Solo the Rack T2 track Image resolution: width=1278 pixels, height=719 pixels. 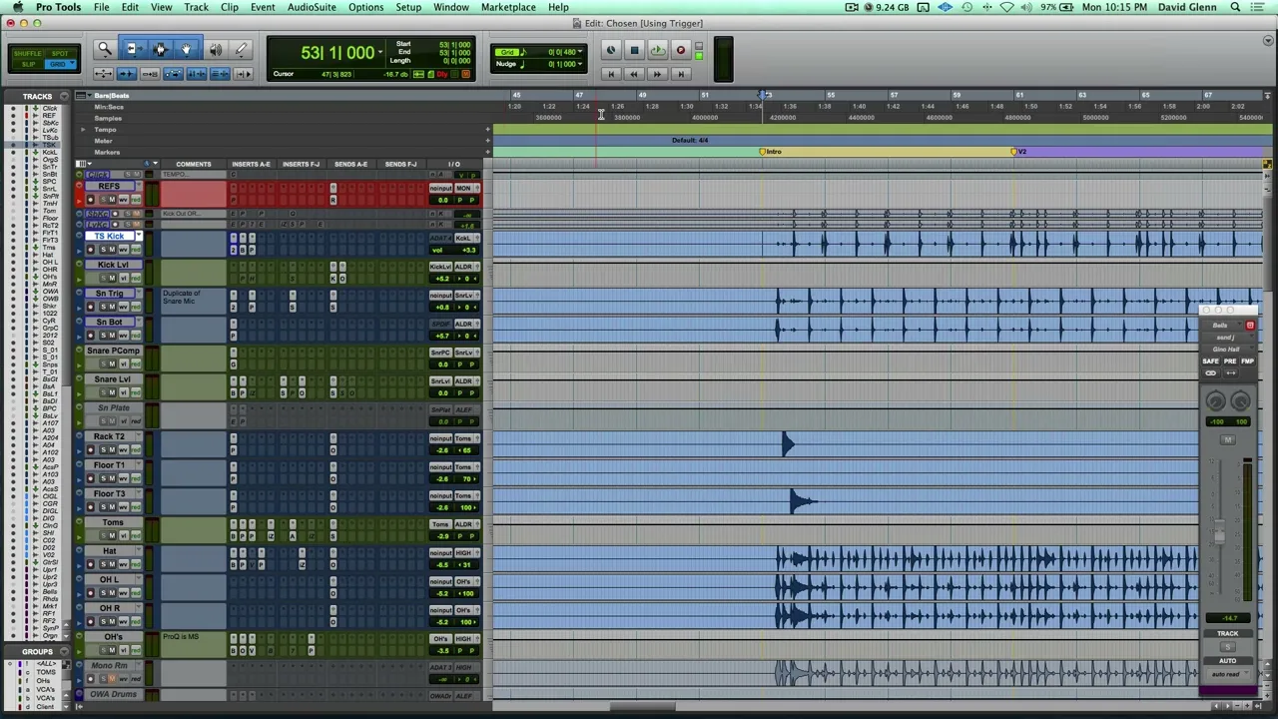(102, 449)
